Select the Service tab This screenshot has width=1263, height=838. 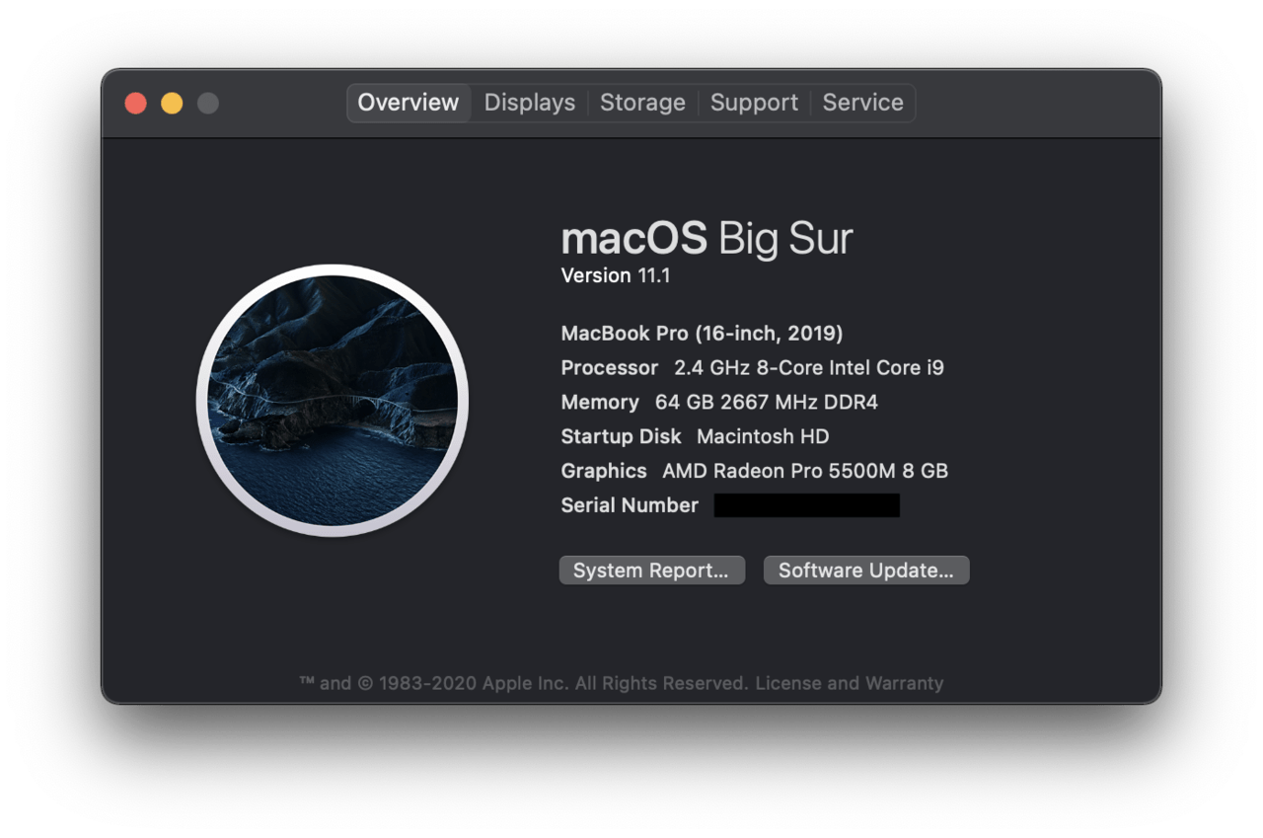863,103
